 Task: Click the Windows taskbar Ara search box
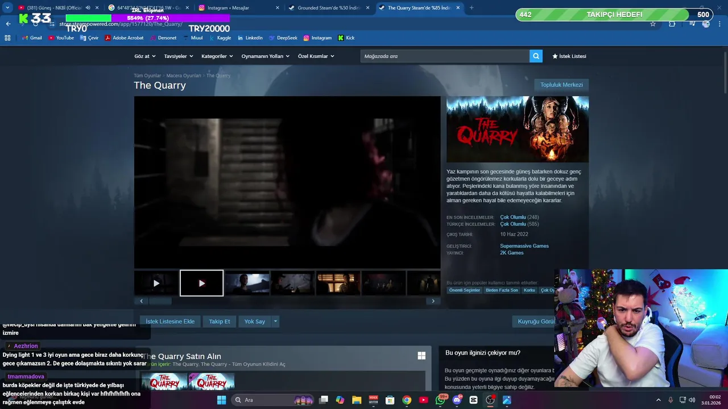click(273, 400)
